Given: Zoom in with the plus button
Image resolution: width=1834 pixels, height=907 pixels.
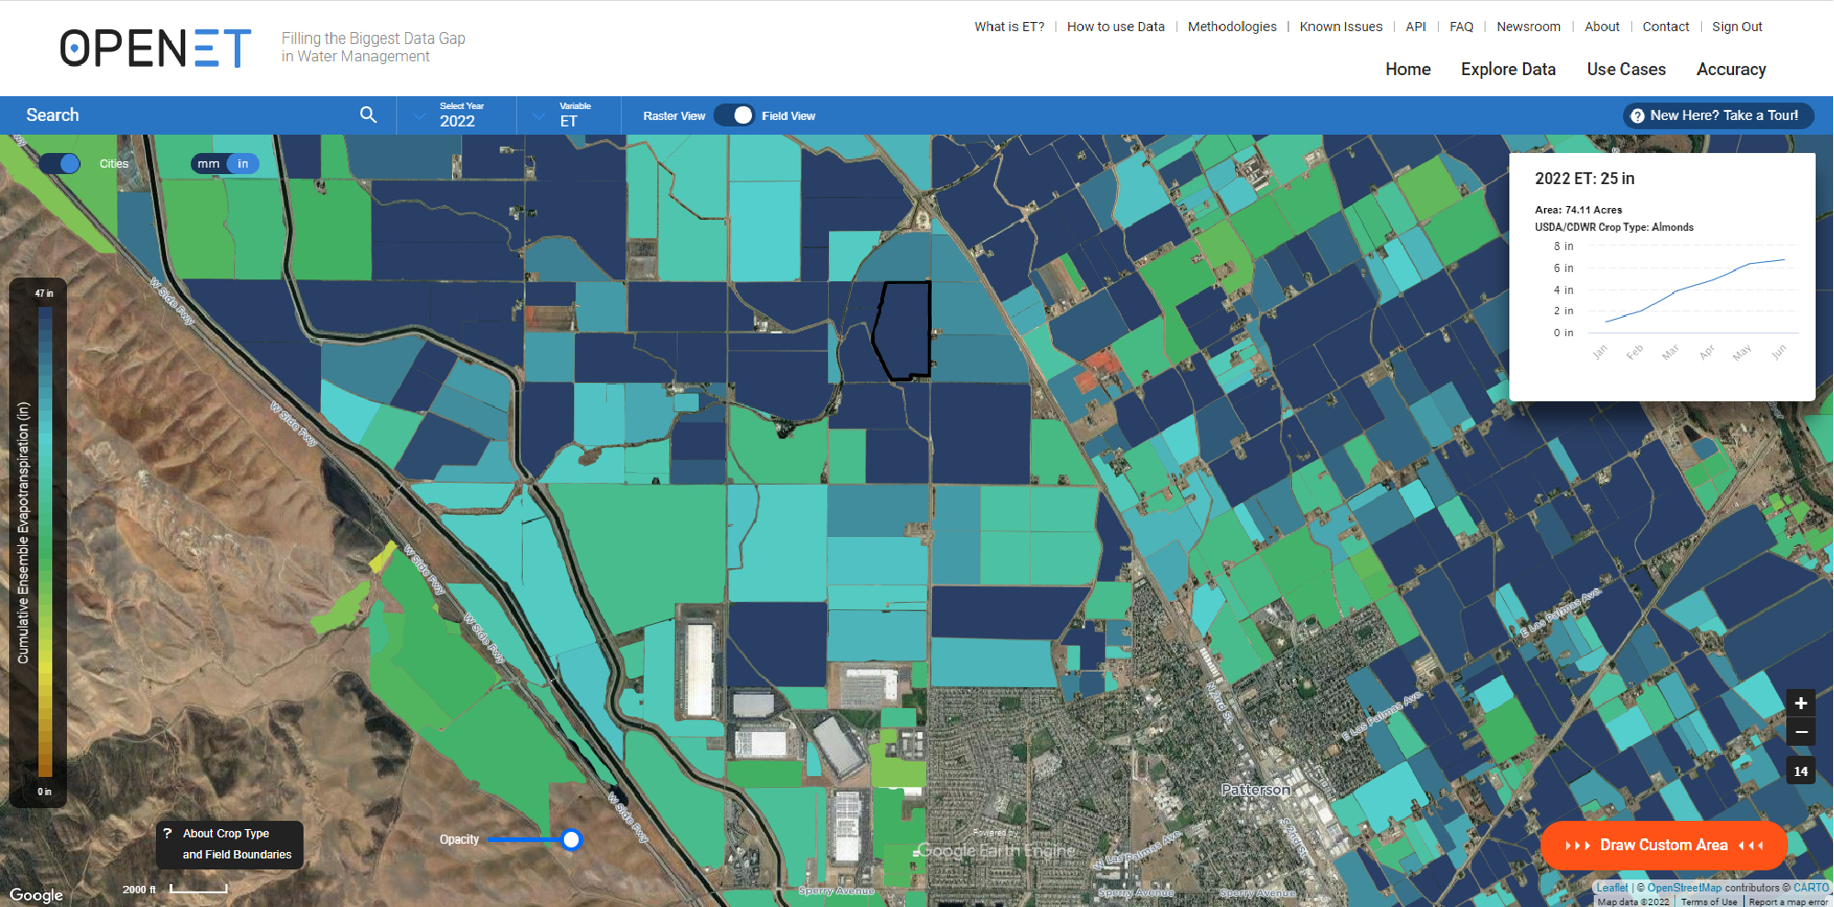Looking at the screenshot, I should pyautogui.click(x=1800, y=704).
